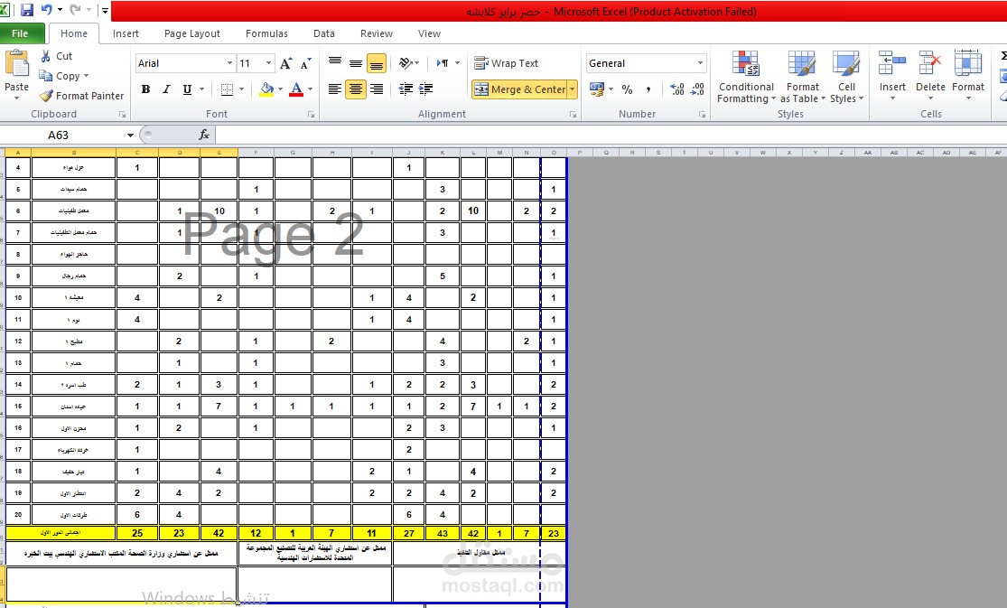This screenshot has width=1007, height=608.
Task: Toggle align text right
Action: pyautogui.click(x=377, y=89)
